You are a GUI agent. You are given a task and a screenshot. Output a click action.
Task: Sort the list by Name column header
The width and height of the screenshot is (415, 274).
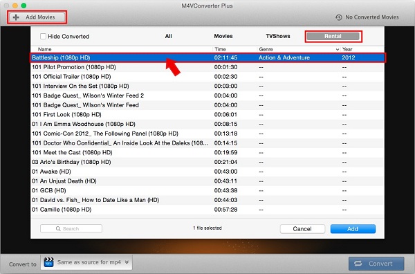pos(44,49)
